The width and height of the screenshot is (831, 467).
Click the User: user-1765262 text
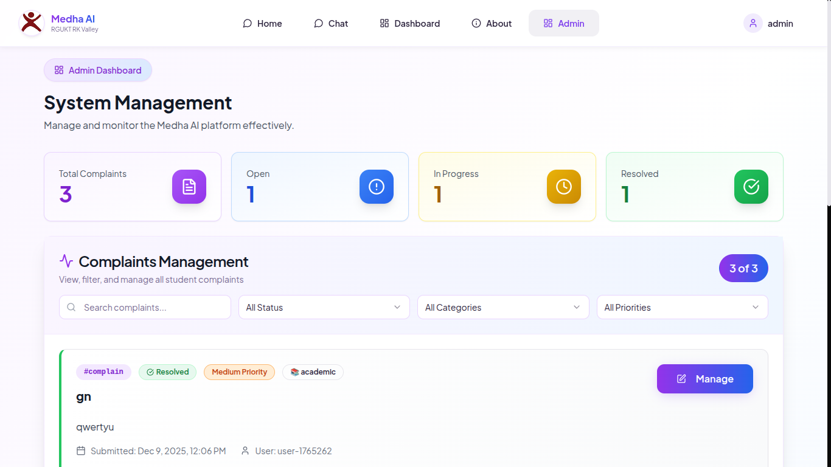293,451
